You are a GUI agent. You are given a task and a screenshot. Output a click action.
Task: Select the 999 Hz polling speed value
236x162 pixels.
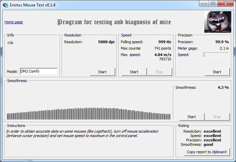click(x=165, y=42)
